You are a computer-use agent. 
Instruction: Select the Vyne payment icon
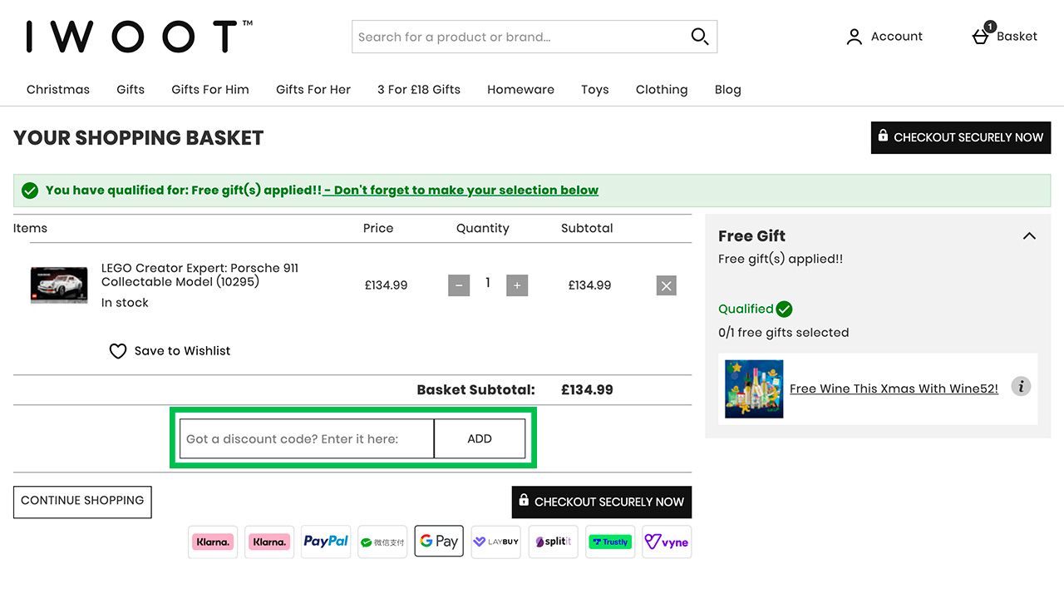click(667, 542)
